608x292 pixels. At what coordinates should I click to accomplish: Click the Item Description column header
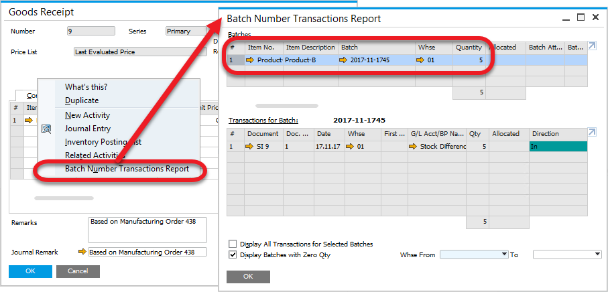(310, 48)
